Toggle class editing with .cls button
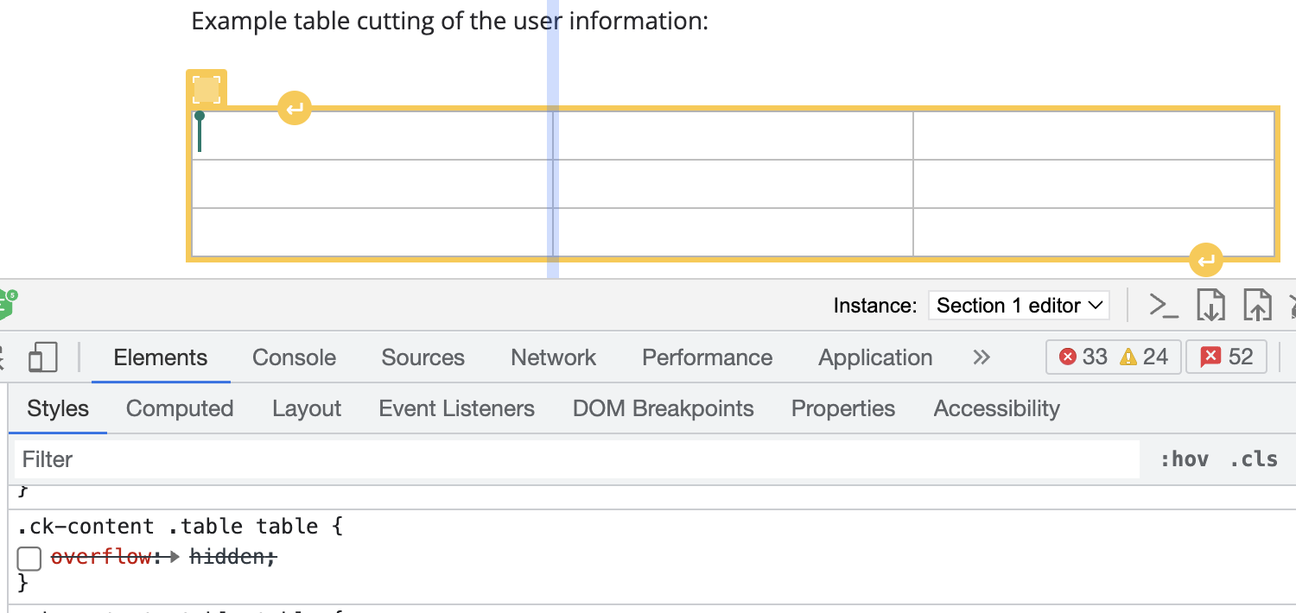 coord(1254,458)
